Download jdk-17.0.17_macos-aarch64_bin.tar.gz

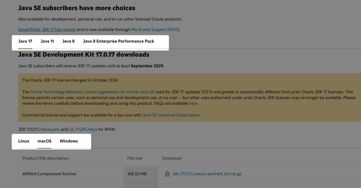pos(207,174)
